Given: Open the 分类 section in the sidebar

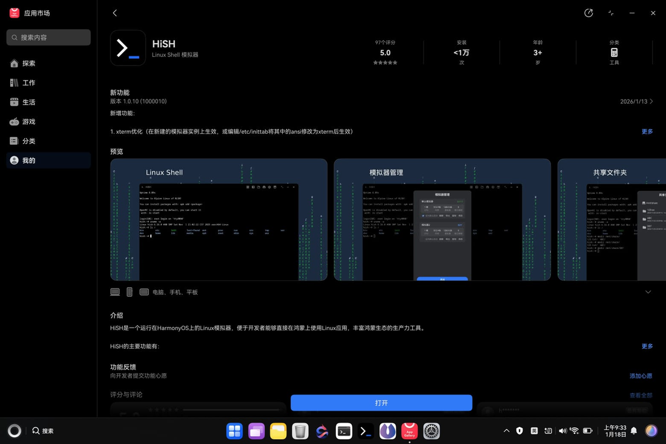Looking at the screenshot, I should 28,141.
